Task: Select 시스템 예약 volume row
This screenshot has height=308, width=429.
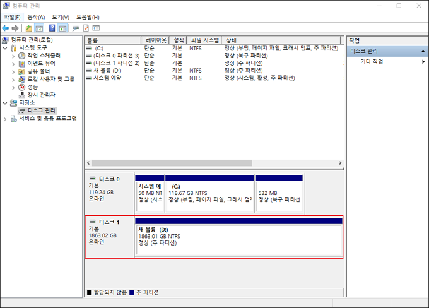Action: pyautogui.click(x=213, y=78)
